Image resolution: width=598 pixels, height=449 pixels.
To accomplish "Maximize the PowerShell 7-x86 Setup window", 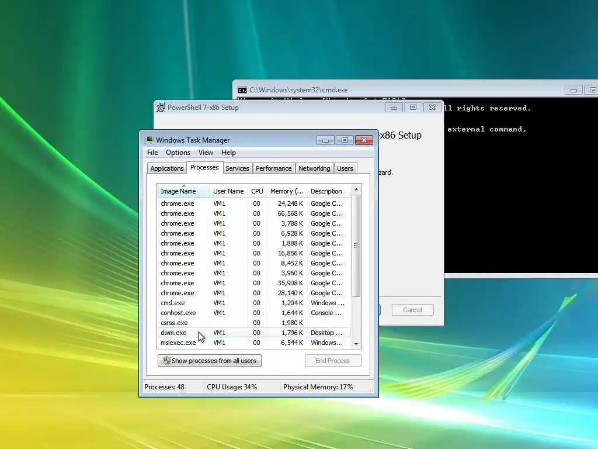I will point(413,108).
